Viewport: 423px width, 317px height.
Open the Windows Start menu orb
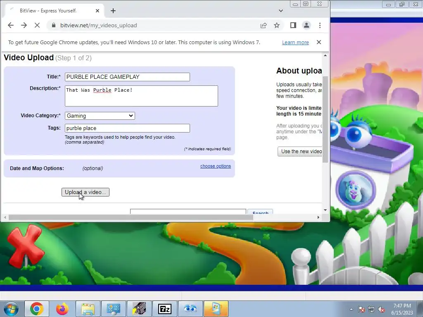[11, 309]
